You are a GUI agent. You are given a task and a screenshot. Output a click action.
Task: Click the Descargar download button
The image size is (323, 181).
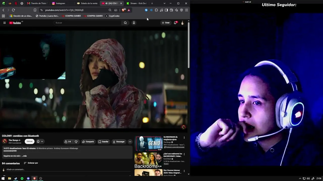[x=119, y=142]
